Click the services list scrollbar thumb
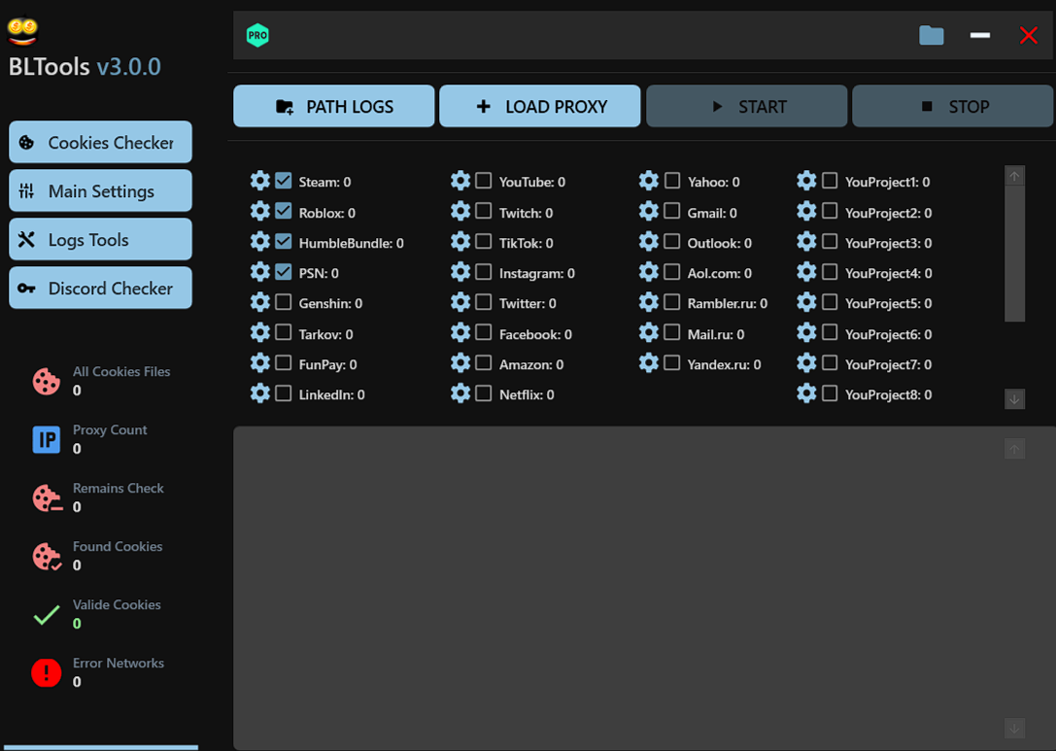This screenshot has height=751, width=1056. tap(1014, 253)
